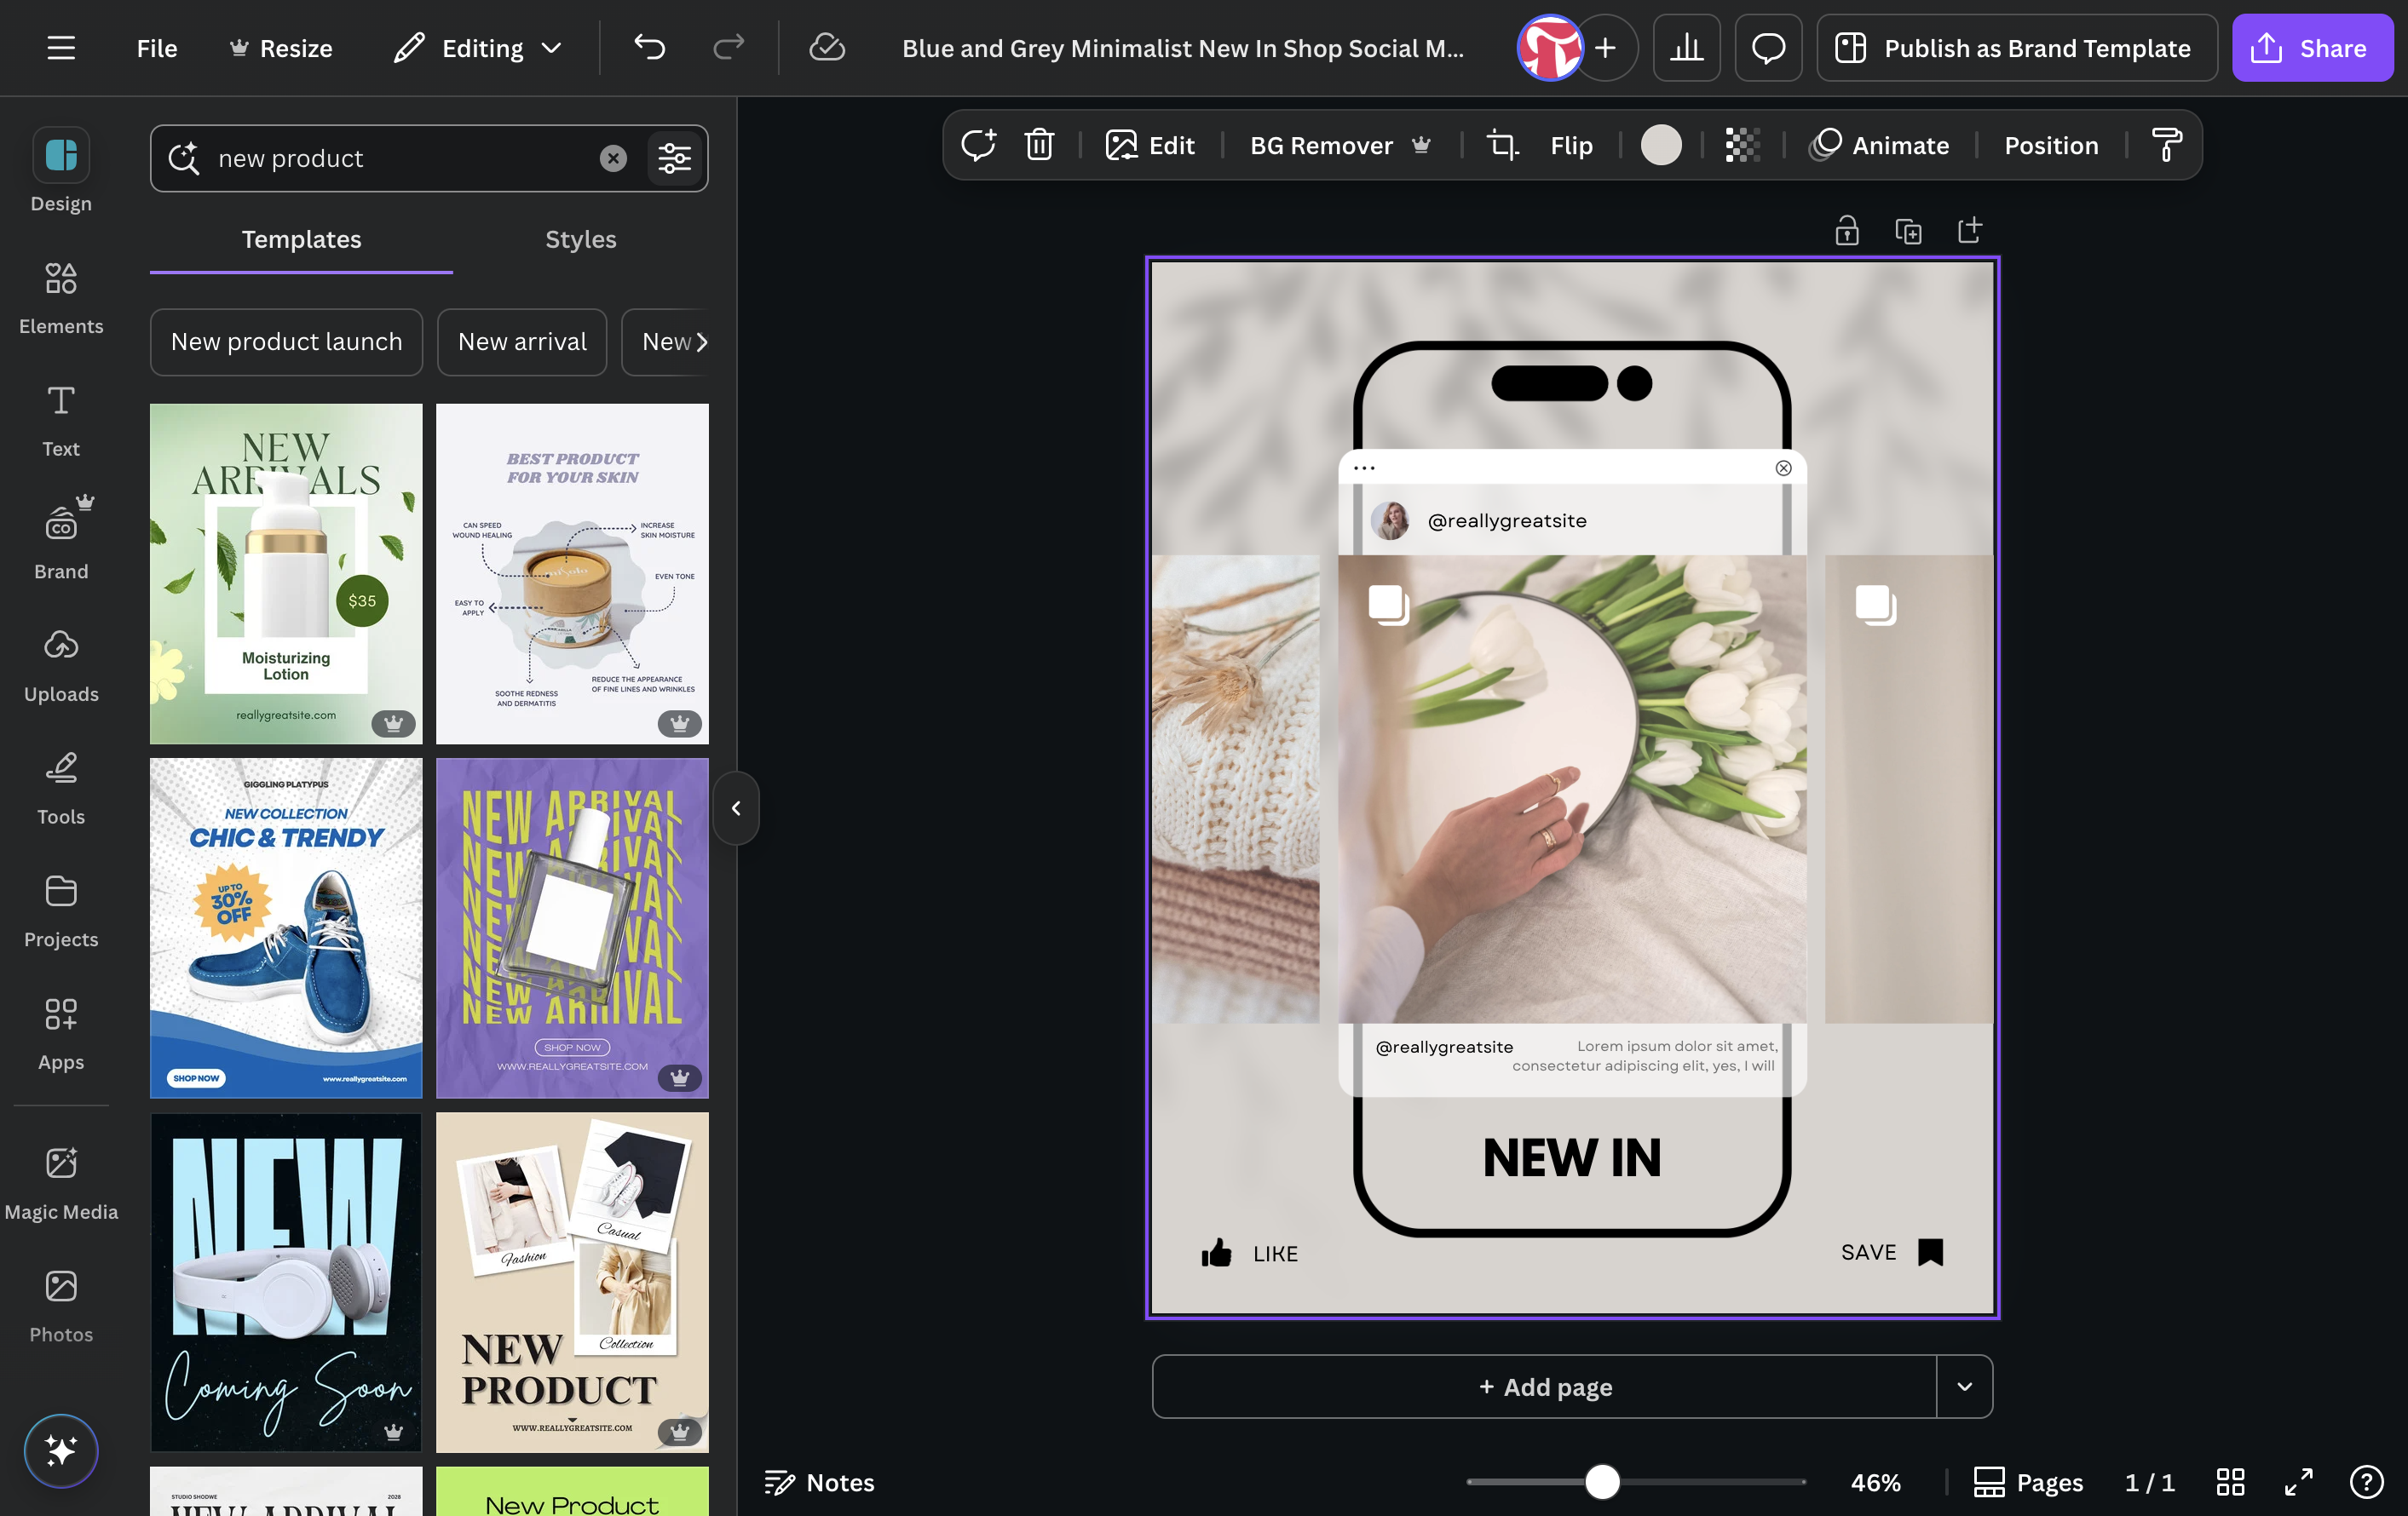The height and width of the screenshot is (1516, 2408).
Task: Switch to the Styles tab
Action: (580, 240)
